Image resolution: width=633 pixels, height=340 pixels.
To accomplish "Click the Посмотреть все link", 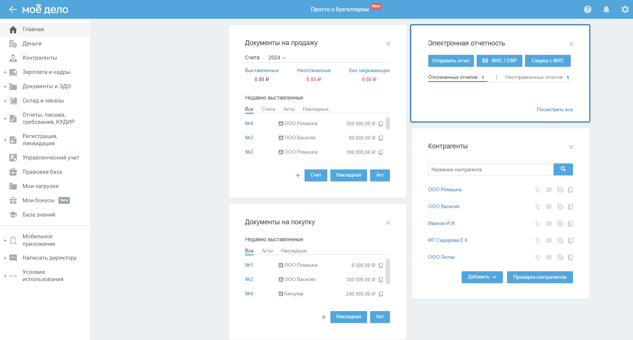I will coord(555,110).
